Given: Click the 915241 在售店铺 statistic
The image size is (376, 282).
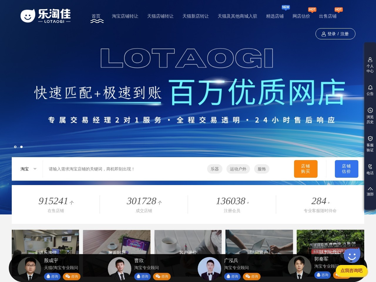Looking at the screenshot, I should (56, 204).
